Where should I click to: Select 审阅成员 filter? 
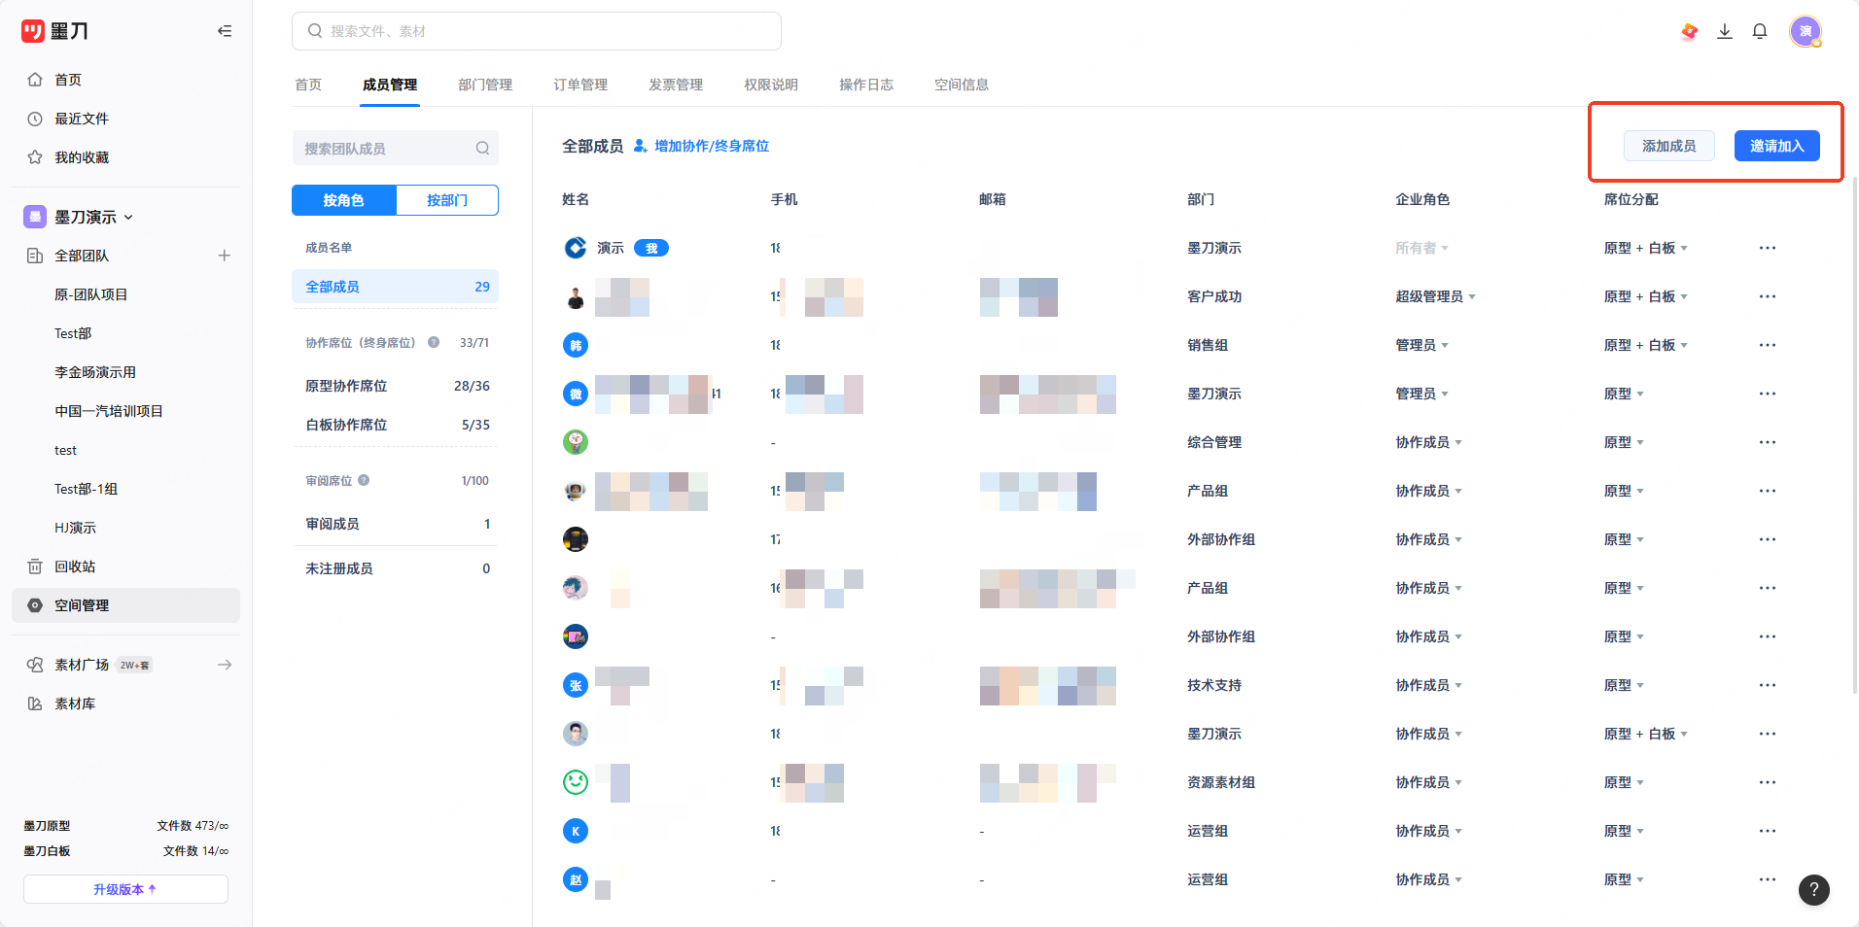[396, 524]
